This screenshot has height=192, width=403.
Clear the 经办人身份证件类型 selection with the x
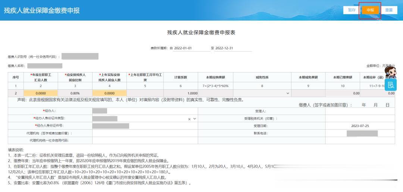click(190, 119)
